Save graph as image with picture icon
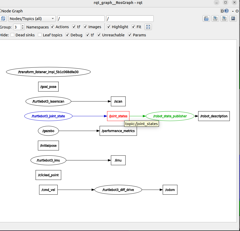 tap(233, 18)
